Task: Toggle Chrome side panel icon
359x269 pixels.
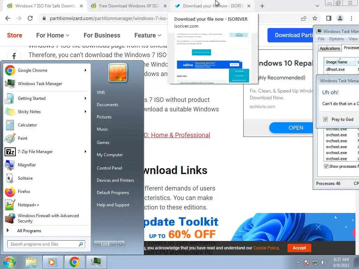Action: (x=329, y=18)
